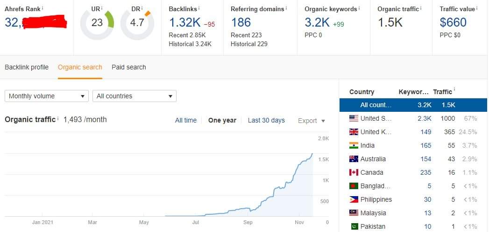The height and width of the screenshot is (232, 489).
Task: Click the United Kingdom flag icon
Action: pos(354,132)
